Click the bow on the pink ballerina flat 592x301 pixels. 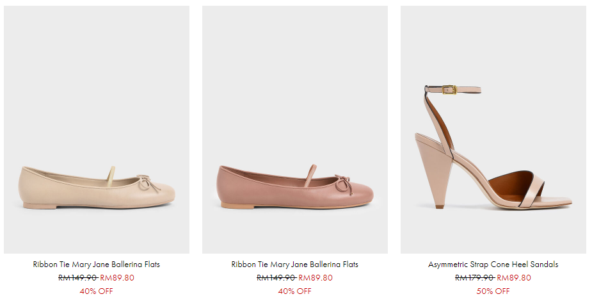(x=344, y=184)
